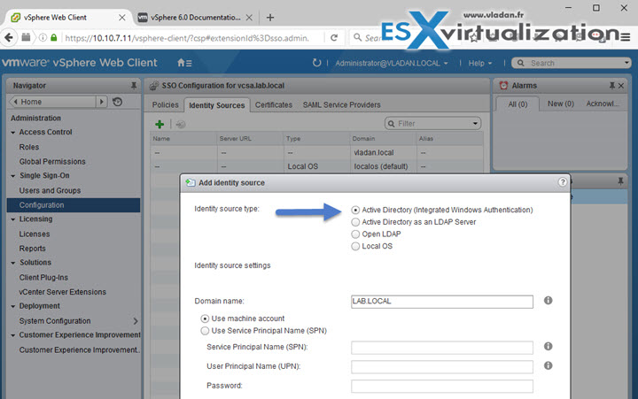Collapse the Access Control tree section
This screenshot has height=399, width=638.
[x=13, y=133]
